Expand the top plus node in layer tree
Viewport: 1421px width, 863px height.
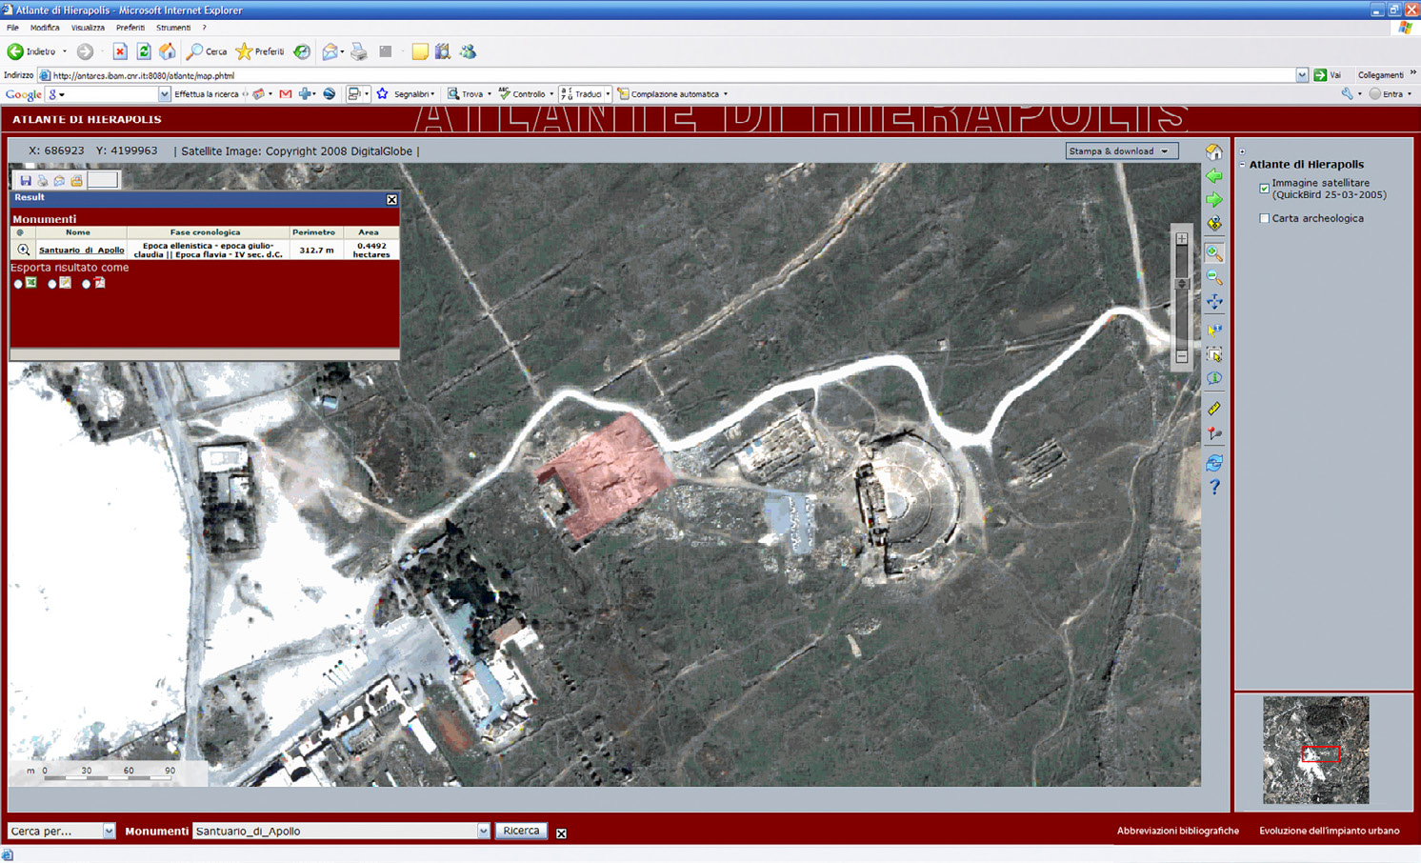1242,151
